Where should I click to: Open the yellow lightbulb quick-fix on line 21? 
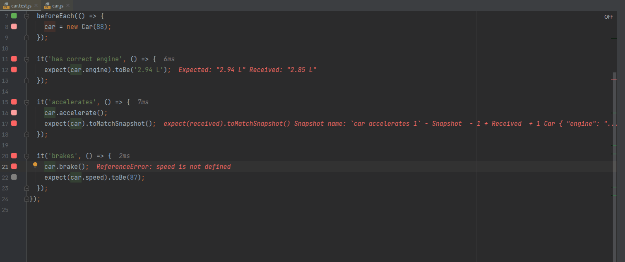click(35, 166)
